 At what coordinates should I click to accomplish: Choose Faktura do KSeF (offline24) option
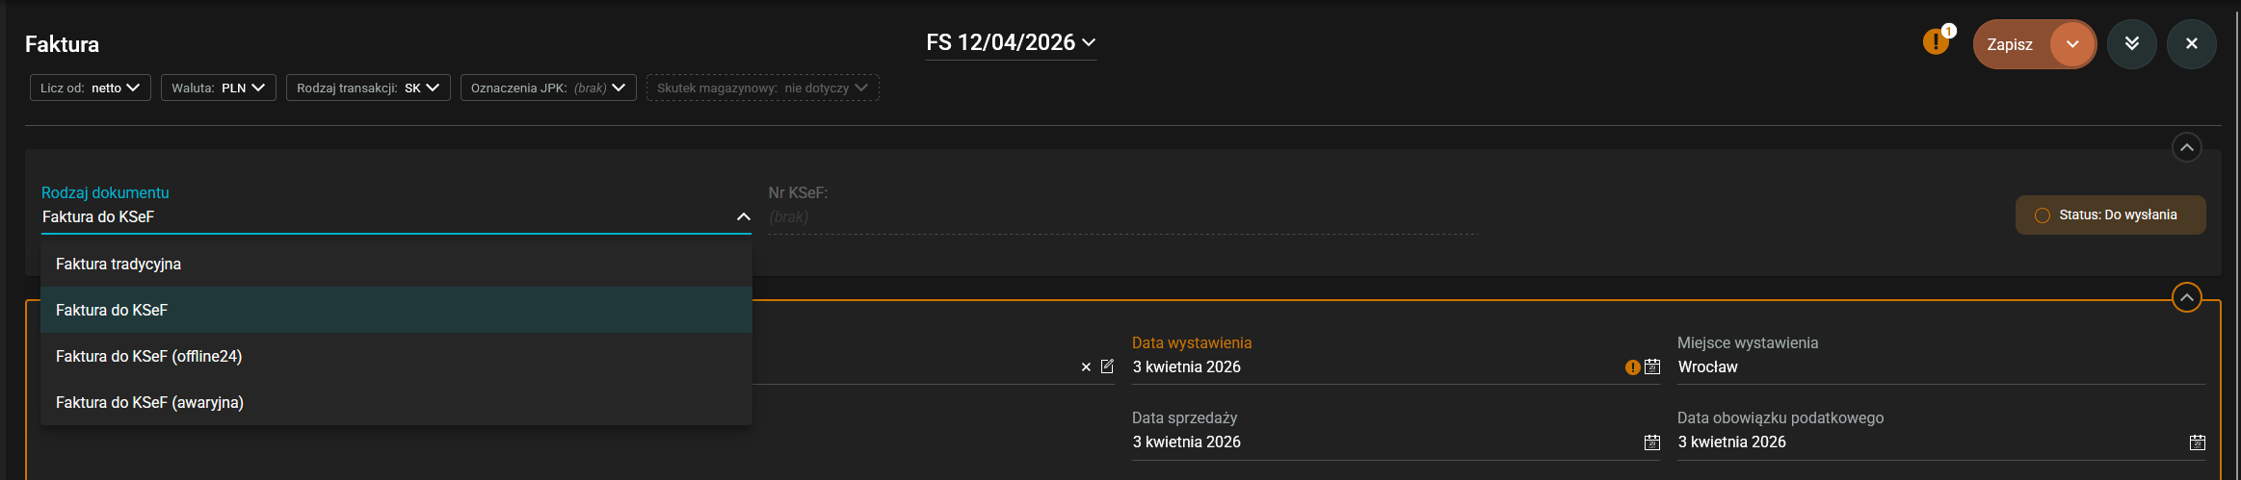coord(148,356)
